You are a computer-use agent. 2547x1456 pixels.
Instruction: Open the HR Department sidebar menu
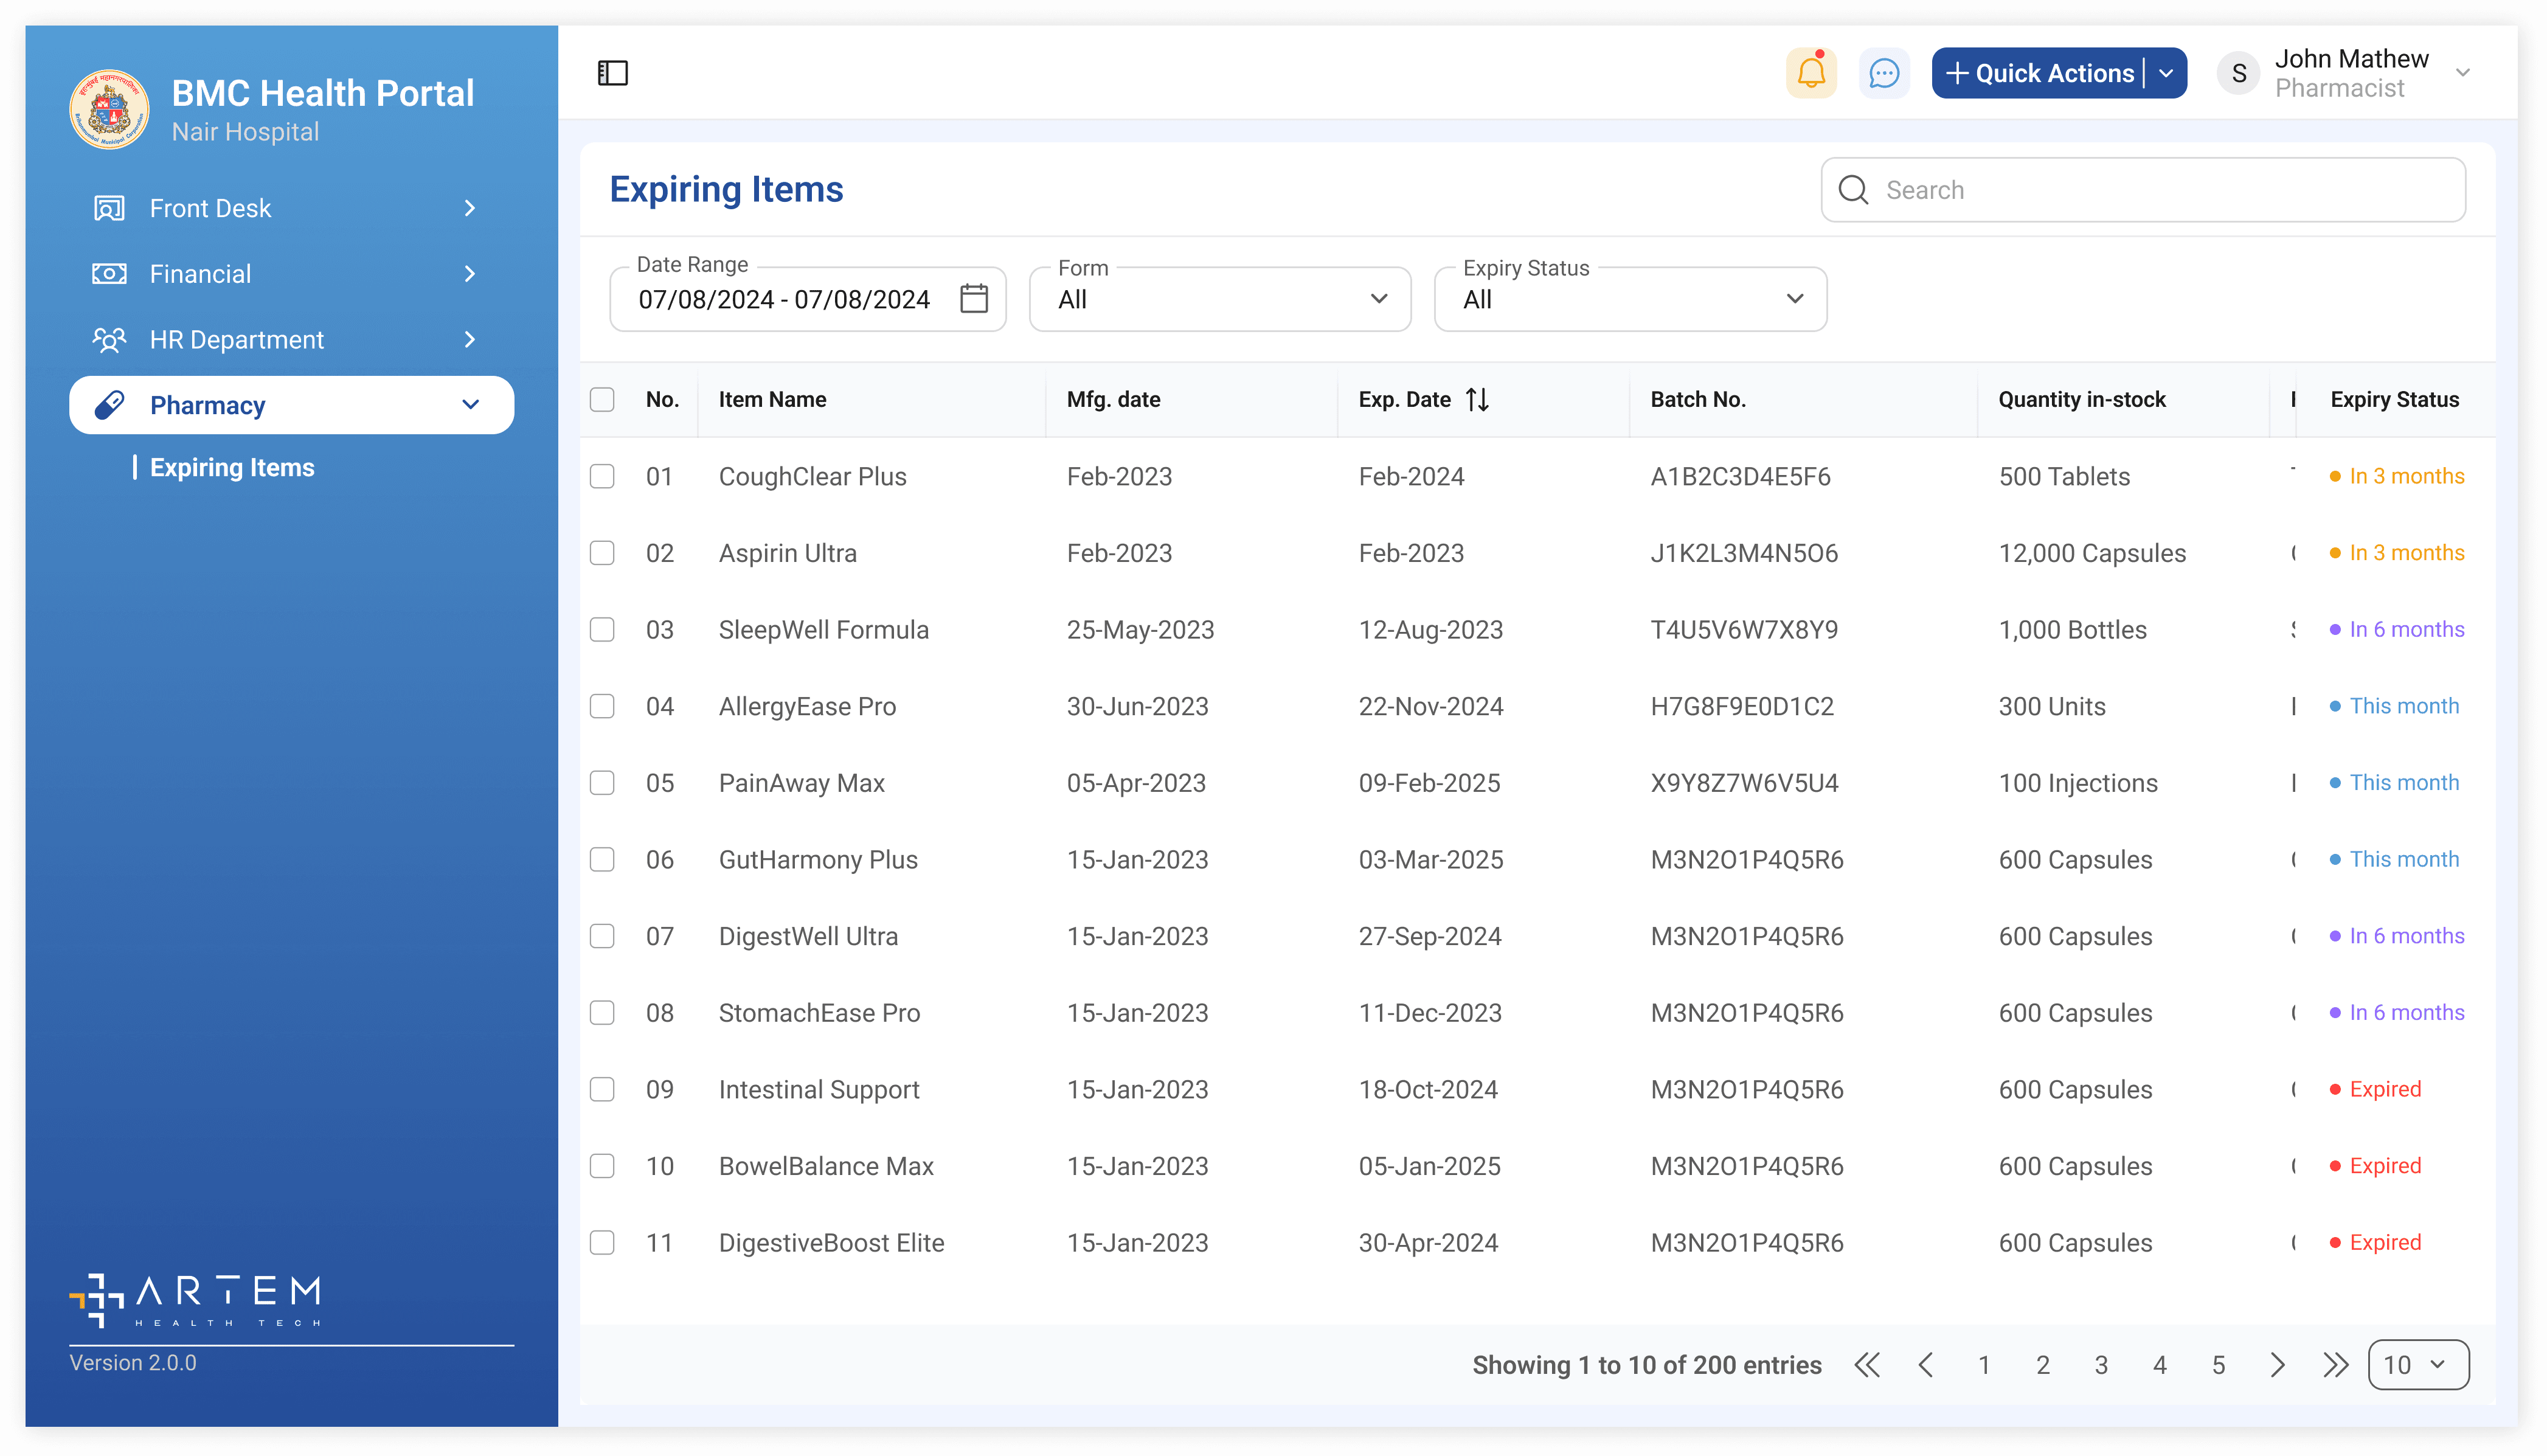pyautogui.click(x=290, y=339)
